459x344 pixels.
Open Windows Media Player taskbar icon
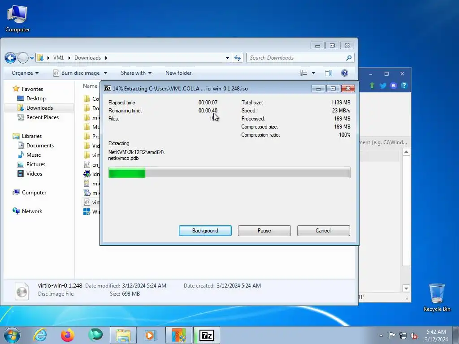click(151, 335)
